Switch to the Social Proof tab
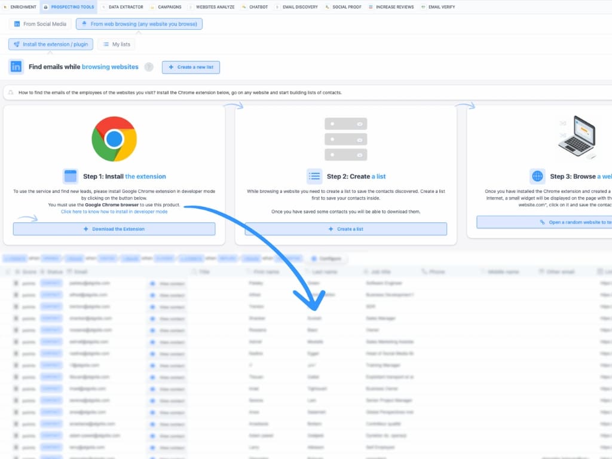 tap(343, 7)
